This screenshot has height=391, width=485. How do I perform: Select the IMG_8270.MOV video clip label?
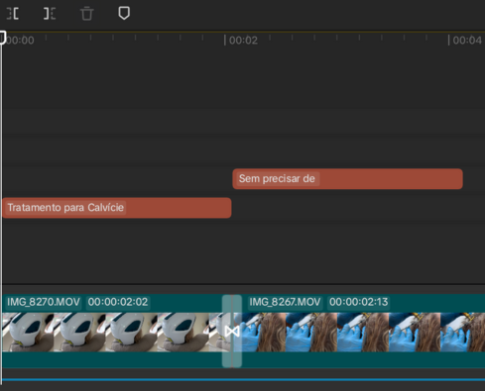[44, 302]
